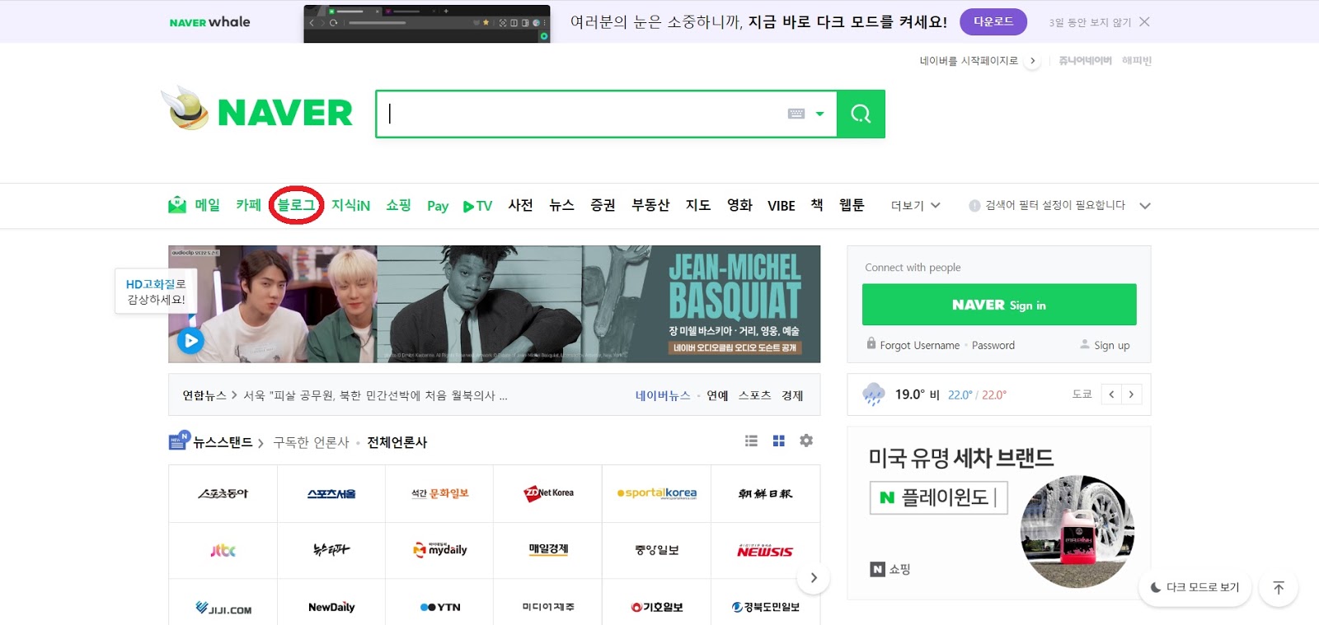Image resolution: width=1319 pixels, height=625 pixels.
Task: Open 블로그 in the navigation menu
Action: (x=296, y=205)
